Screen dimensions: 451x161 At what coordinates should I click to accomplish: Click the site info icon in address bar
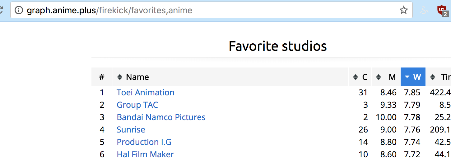click(x=19, y=10)
